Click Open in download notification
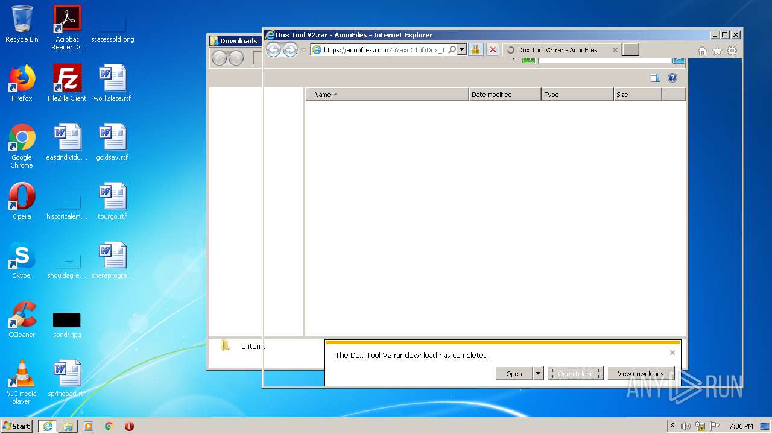This screenshot has height=434, width=772. [x=514, y=374]
